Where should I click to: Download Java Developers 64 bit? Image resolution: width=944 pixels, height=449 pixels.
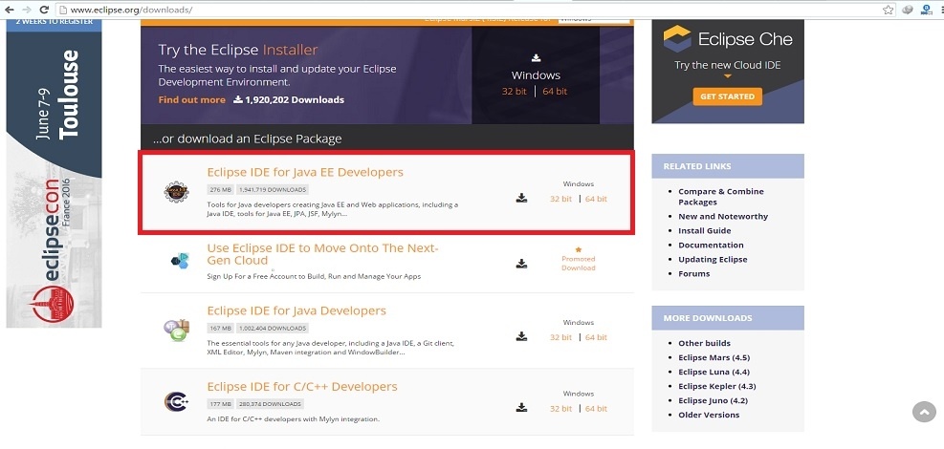596,337
